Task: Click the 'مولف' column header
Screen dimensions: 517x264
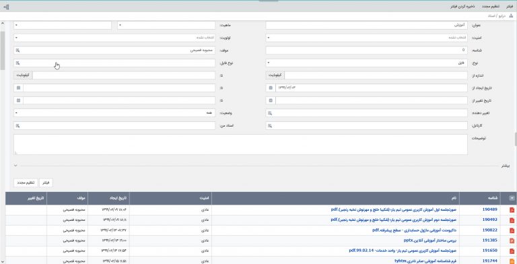Action: point(67,198)
